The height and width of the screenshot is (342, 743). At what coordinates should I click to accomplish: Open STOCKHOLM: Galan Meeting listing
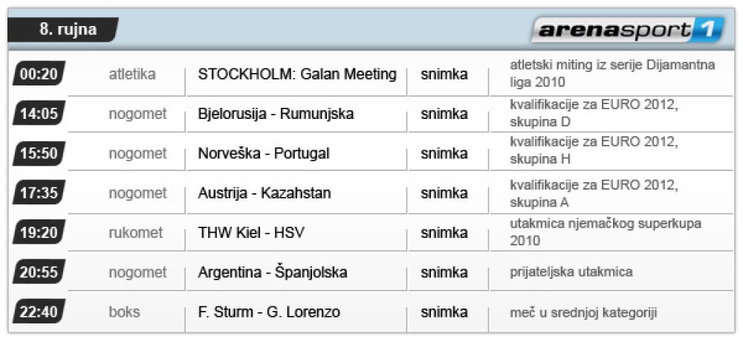click(297, 74)
